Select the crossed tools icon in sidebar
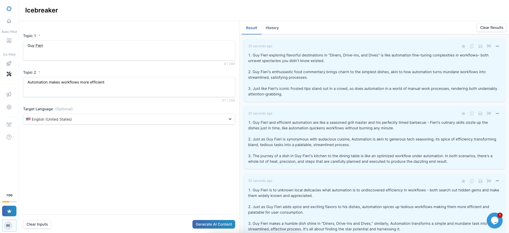The width and height of the screenshot is (509, 233). (x=9, y=74)
